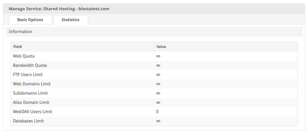Select the WebDAV Users Limit label

pyautogui.click(x=32, y=112)
